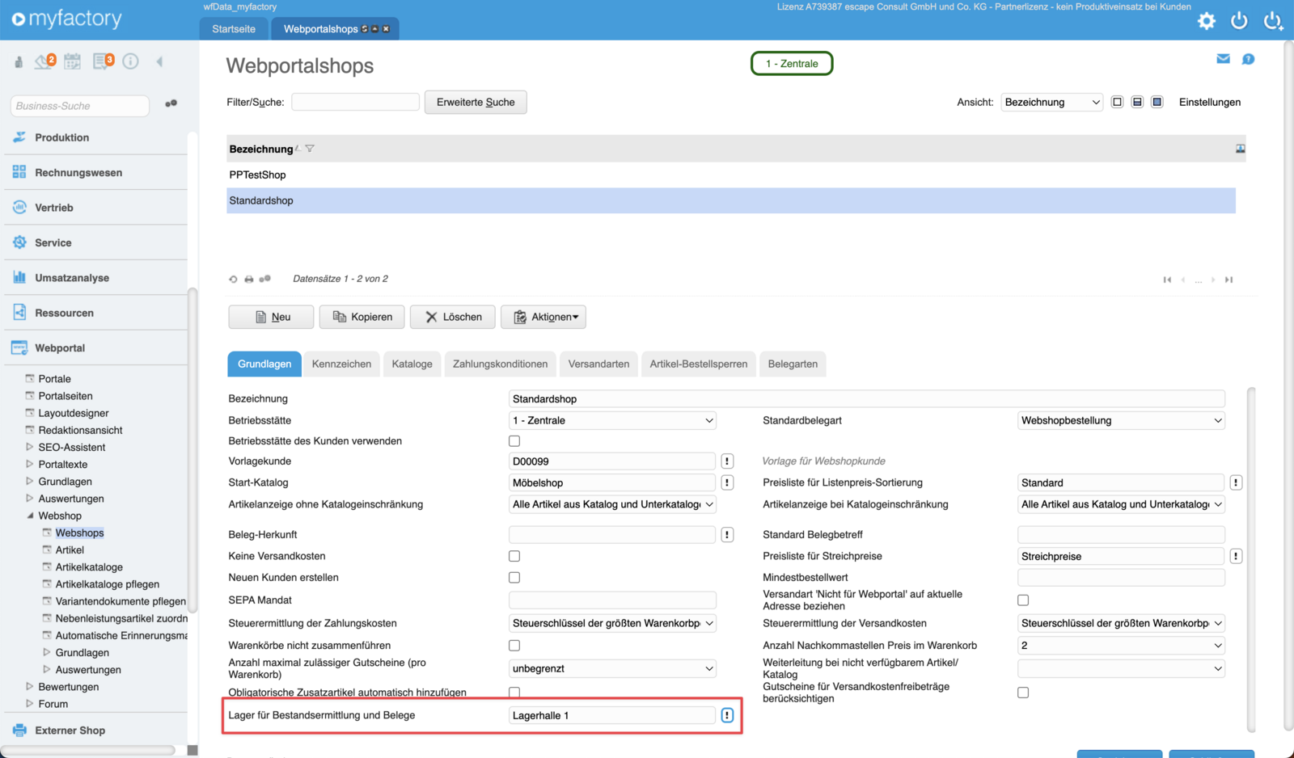Jump to first page of records
The image size is (1294, 758).
coord(1167,280)
